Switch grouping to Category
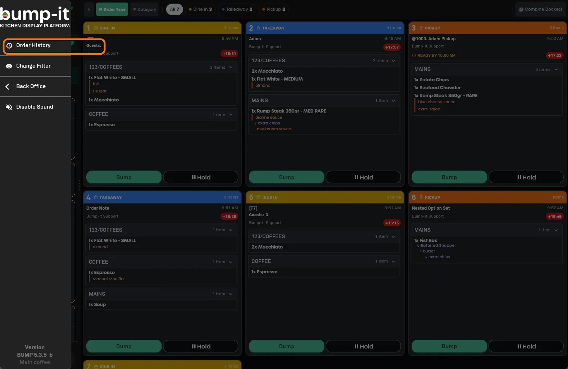568x369 pixels. [145, 9]
